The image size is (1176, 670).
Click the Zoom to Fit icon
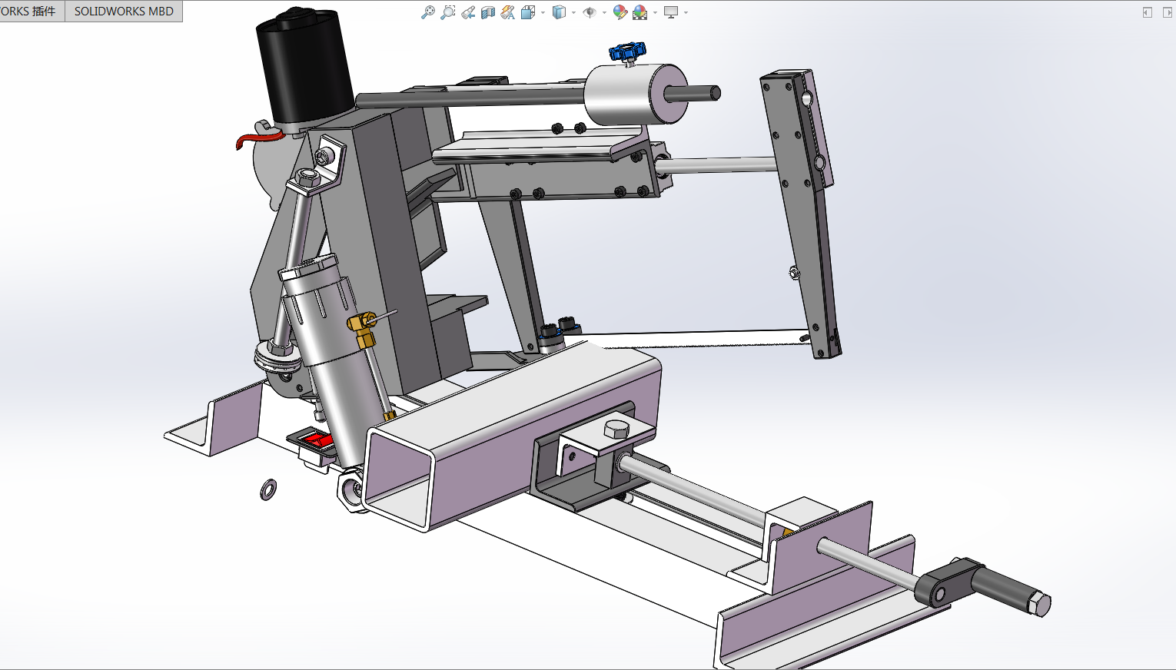[x=428, y=12]
